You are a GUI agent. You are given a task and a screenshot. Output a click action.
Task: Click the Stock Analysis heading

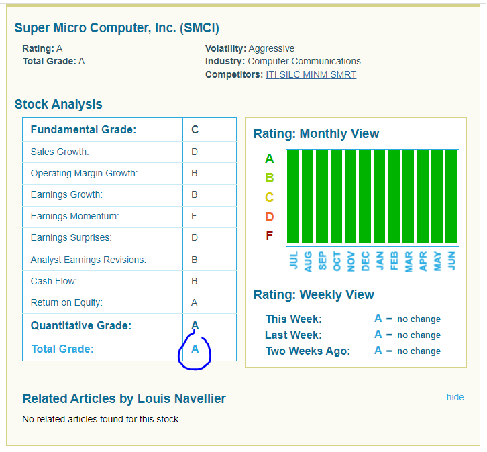(58, 105)
